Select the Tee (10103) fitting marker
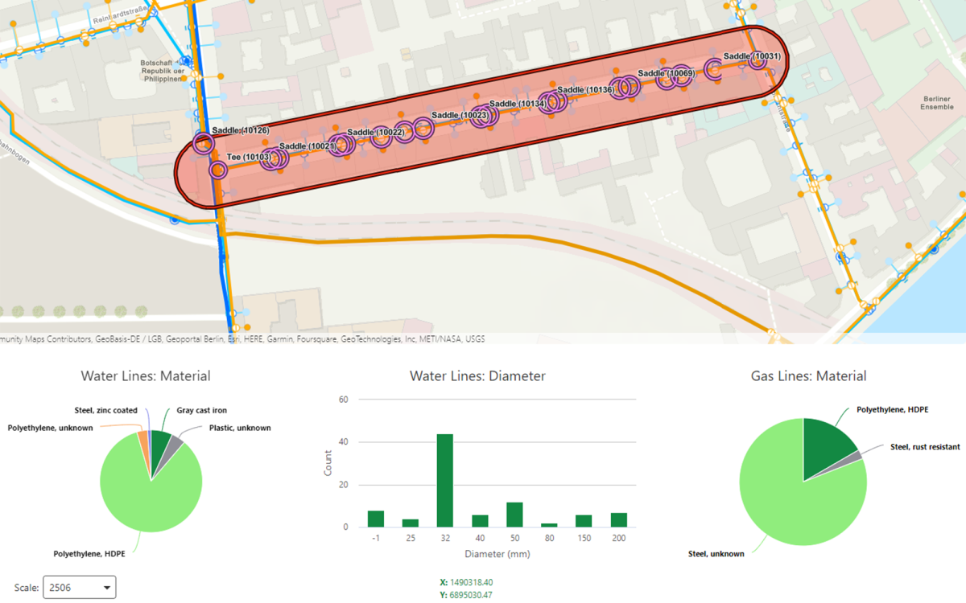This screenshot has height=603, width=966. [218, 170]
